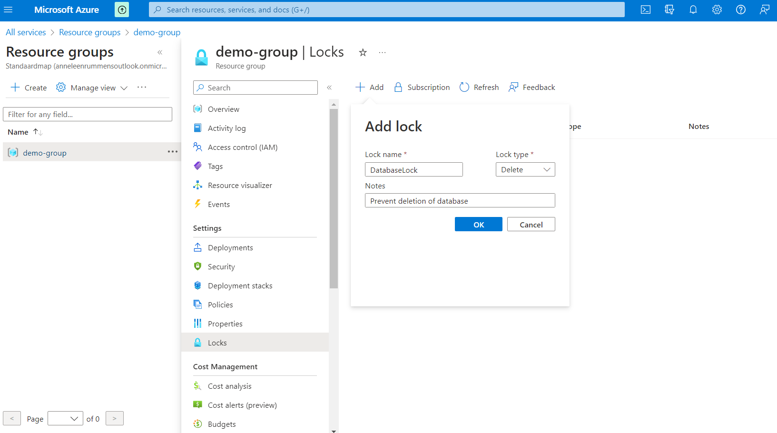Click the Microsoft Azure home title

[67, 10]
